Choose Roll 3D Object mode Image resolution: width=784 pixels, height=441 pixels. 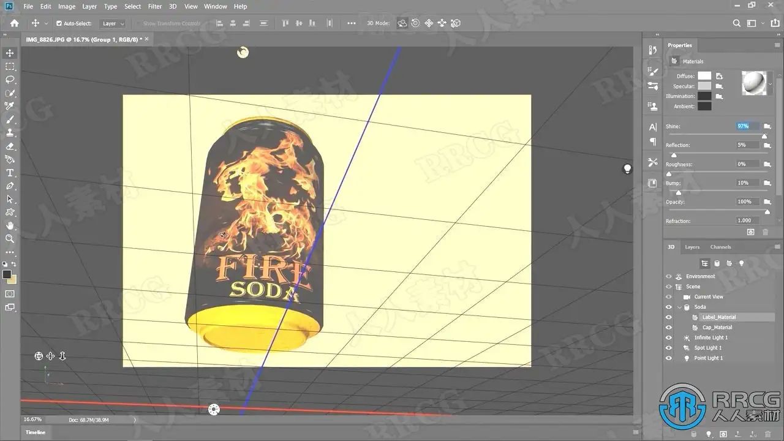tap(415, 23)
